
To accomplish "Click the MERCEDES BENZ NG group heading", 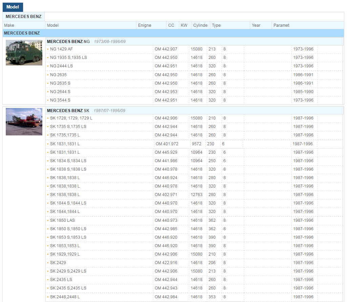I will [x=68, y=42].
